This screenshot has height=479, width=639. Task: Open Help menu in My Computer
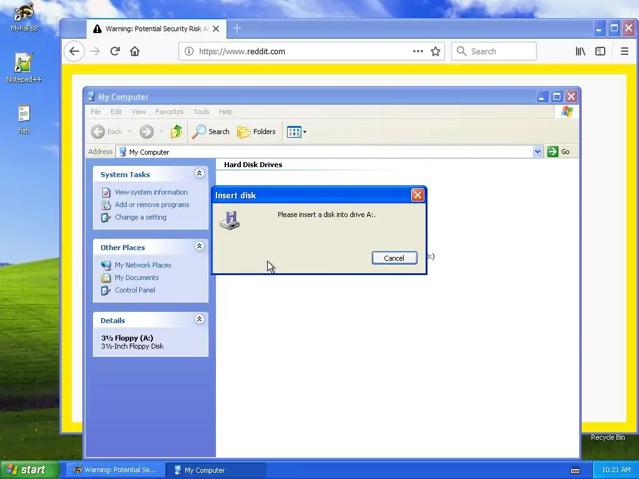[x=225, y=112]
